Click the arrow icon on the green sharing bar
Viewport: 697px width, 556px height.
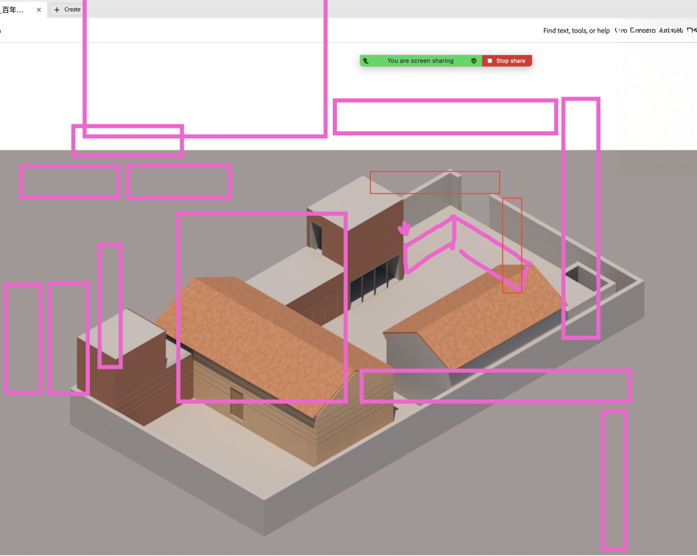(366, 61)
